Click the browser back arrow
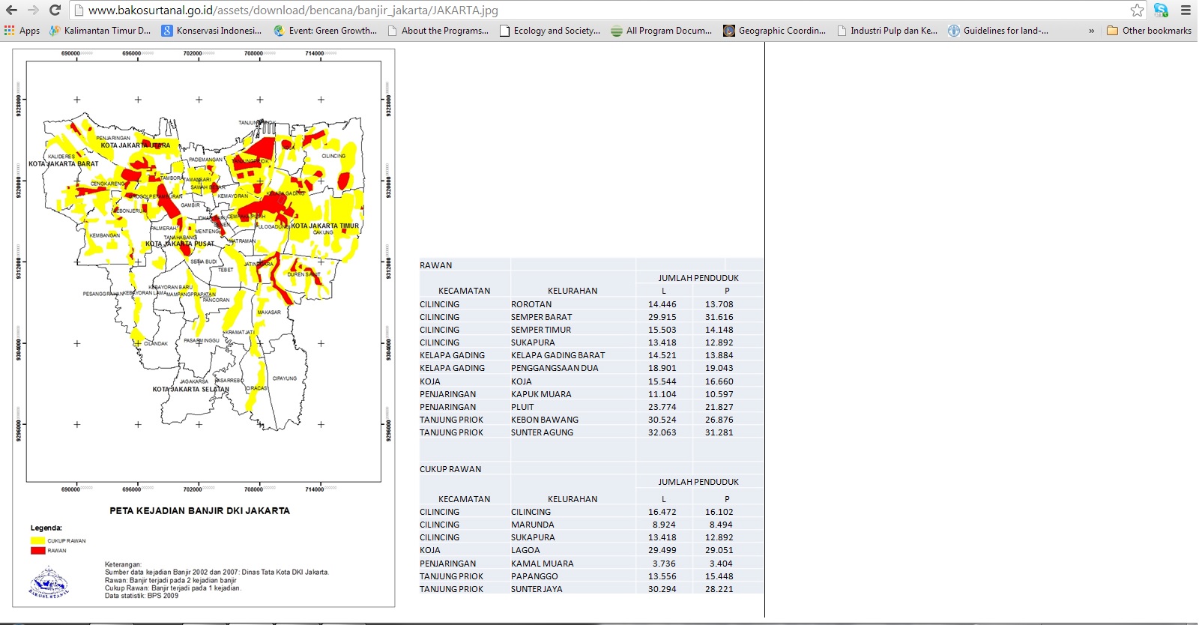The width and height of the screenshot is (1199, 625). tap(11, 10)
